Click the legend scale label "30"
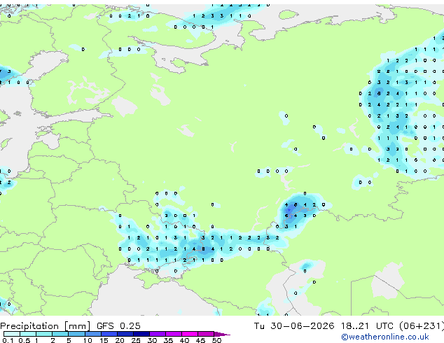The width and height of the screenshot is (444, 343). pyautogui.click(x=152, y=340)
